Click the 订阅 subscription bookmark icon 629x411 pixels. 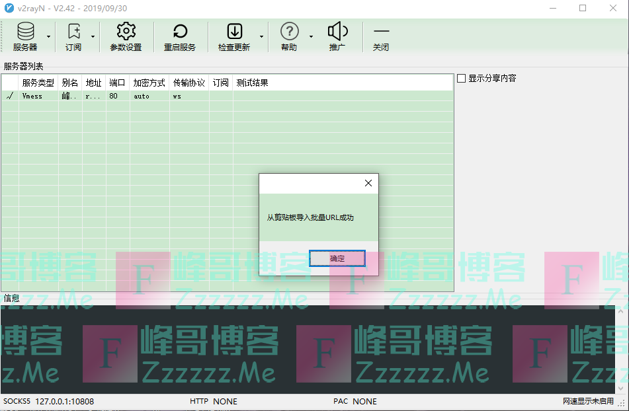(x=74, y=31)
